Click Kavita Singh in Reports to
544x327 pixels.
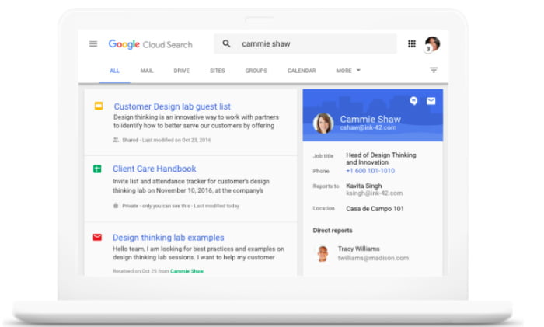coord(364,186)
